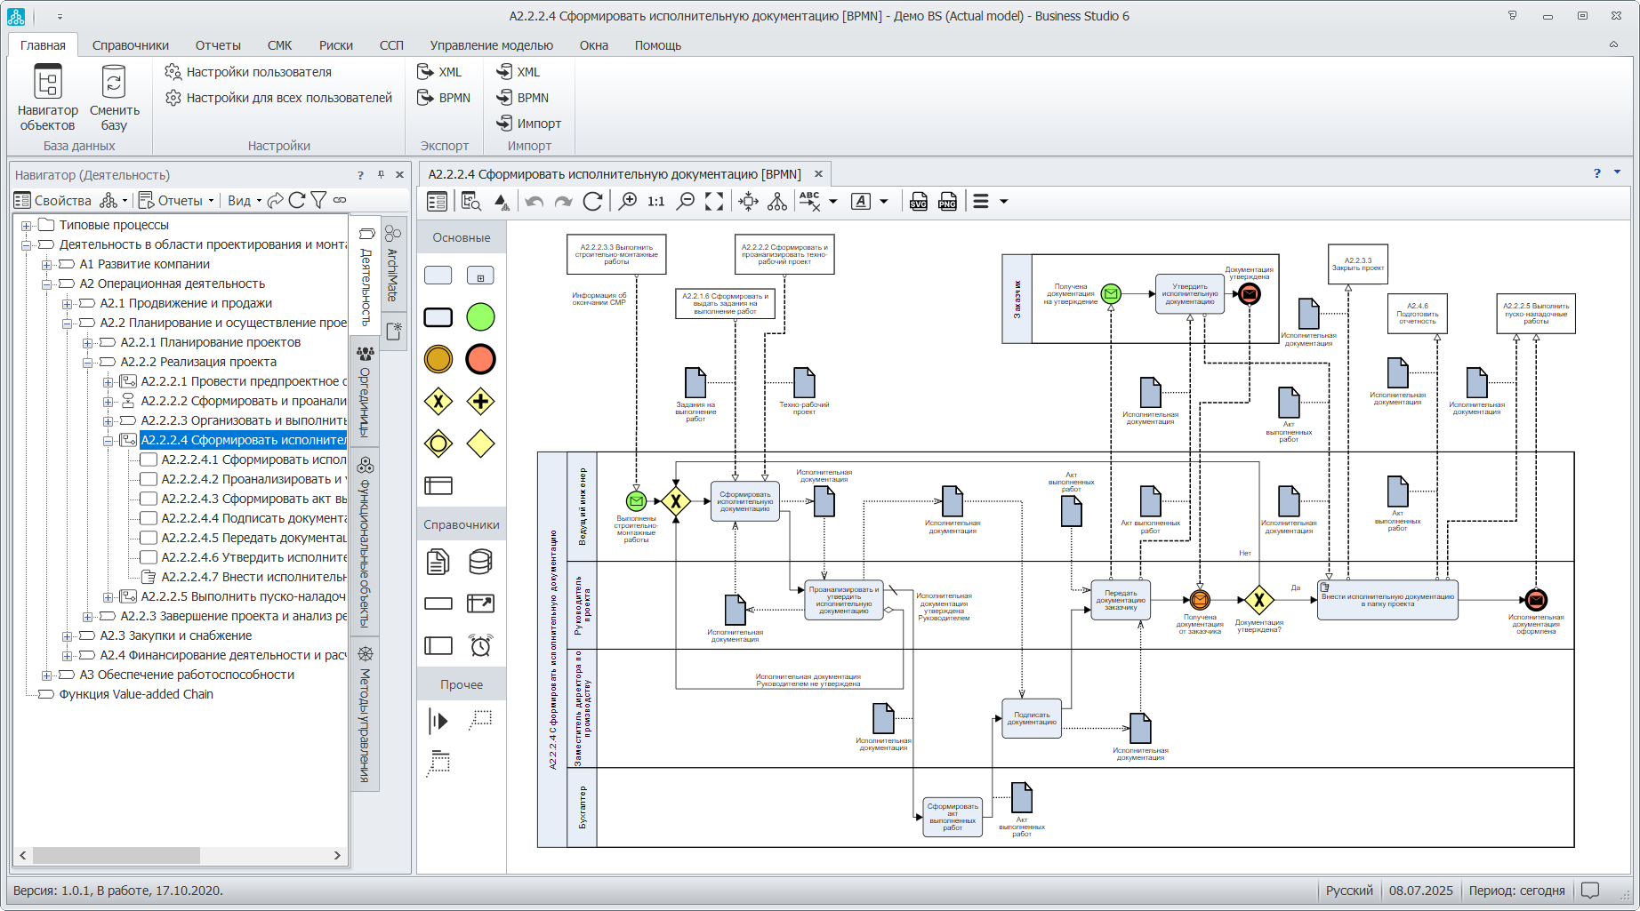Open the Навигатор объектов button
Image resolution: width=1640 pixels, height=911 pixels.
point(48,97)
